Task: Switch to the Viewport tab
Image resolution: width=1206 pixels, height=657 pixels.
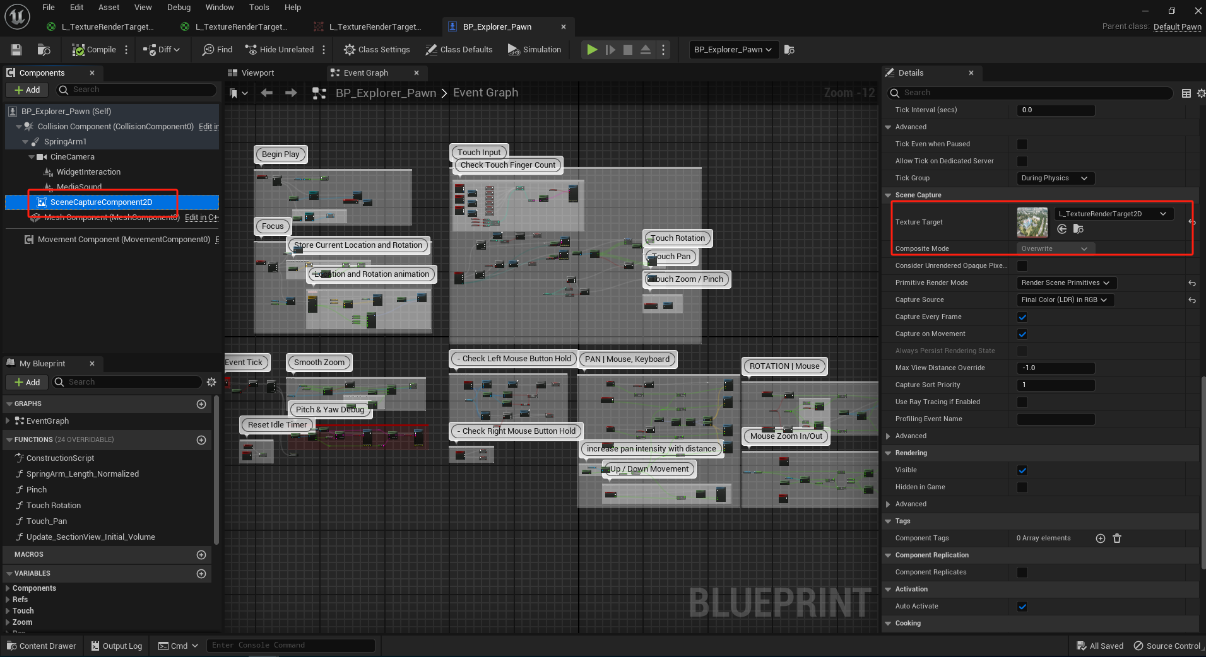Action: pos(256,73)
